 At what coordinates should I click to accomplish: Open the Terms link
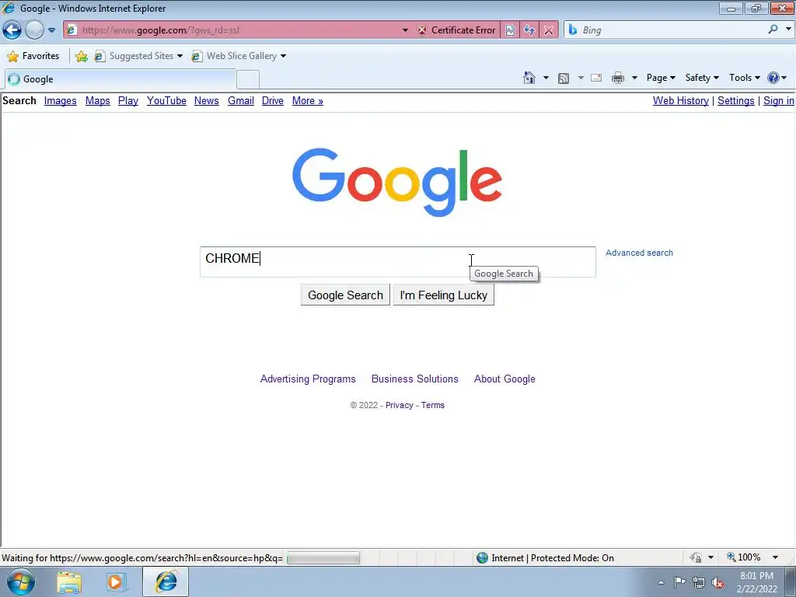432,405
